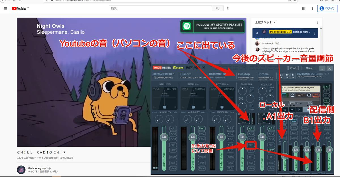Screen dimensions: 340x177
Task: Click the Desktop equalizer Treble knob
Action: pos(243,91)
